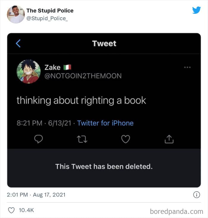
Task: Click The Stupid Police display name
Action: [50, 11]
